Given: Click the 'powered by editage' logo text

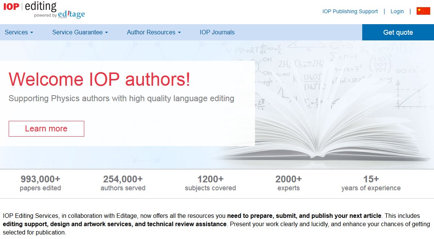Looking at the screenshot, I should pyautogui.click(x=60, y=15).
